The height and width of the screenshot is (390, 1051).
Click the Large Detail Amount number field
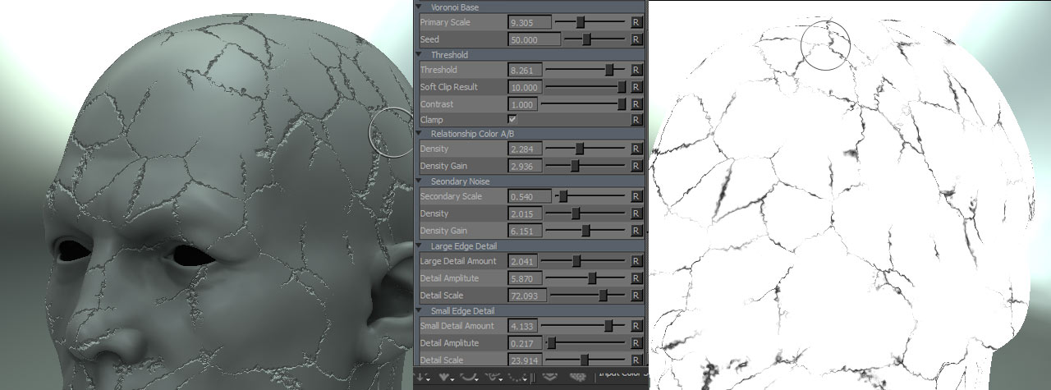coord(523,261)
